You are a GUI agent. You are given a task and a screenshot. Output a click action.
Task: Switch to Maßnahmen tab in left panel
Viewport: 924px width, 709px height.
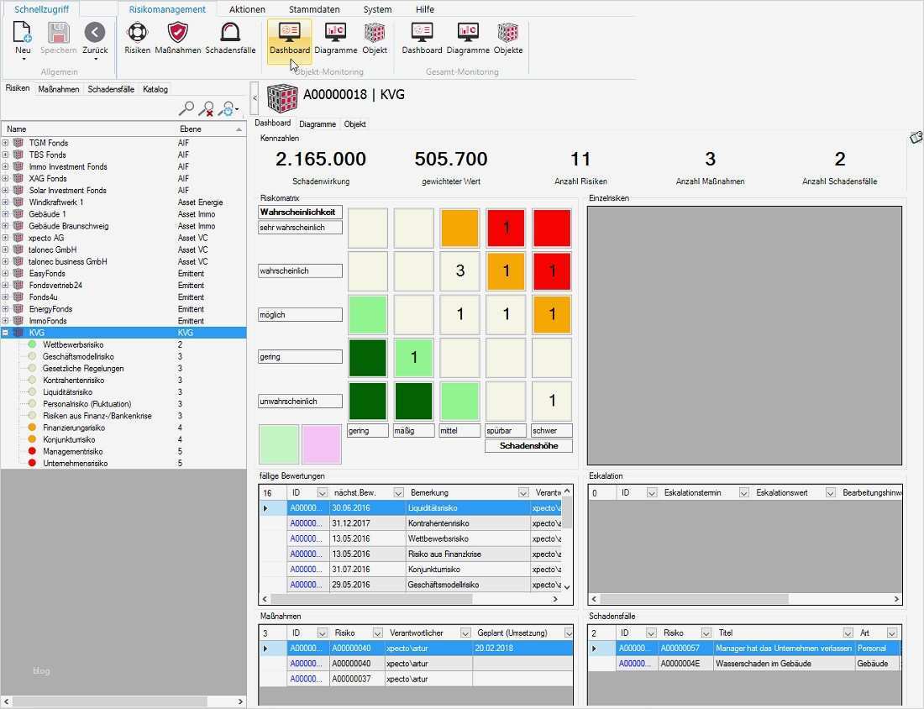58,89
